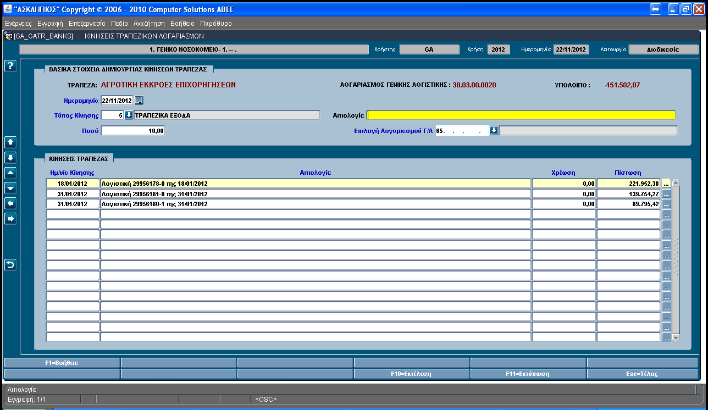
Task: Click the scroll up arrow of the movements table
Action: [676, 182]
